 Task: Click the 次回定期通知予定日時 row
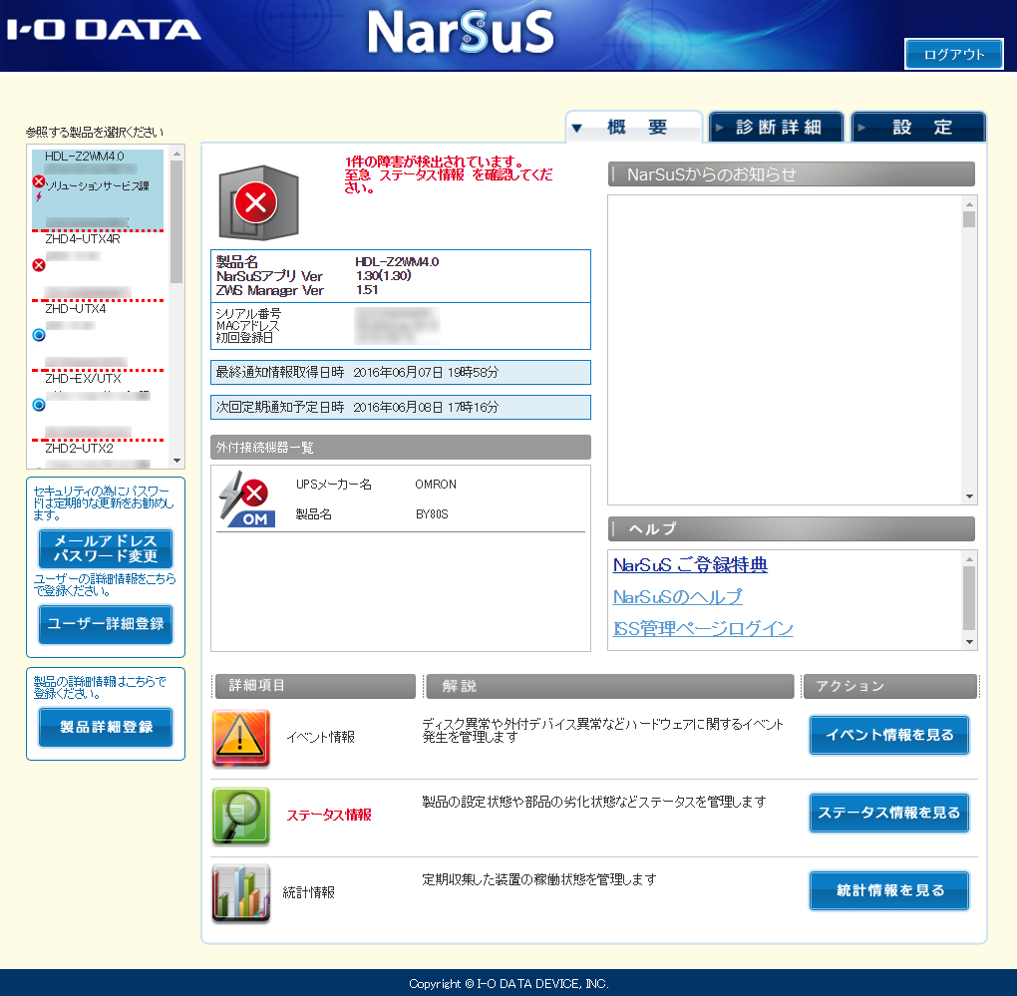pos(401,407)
